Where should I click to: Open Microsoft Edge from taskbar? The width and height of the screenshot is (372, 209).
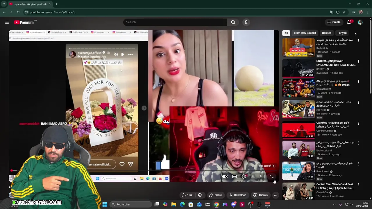tap(182, 204)
